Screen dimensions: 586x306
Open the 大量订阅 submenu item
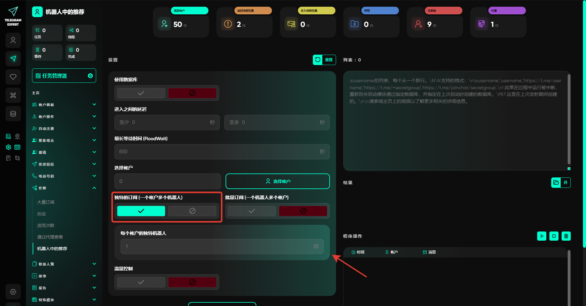46,202
